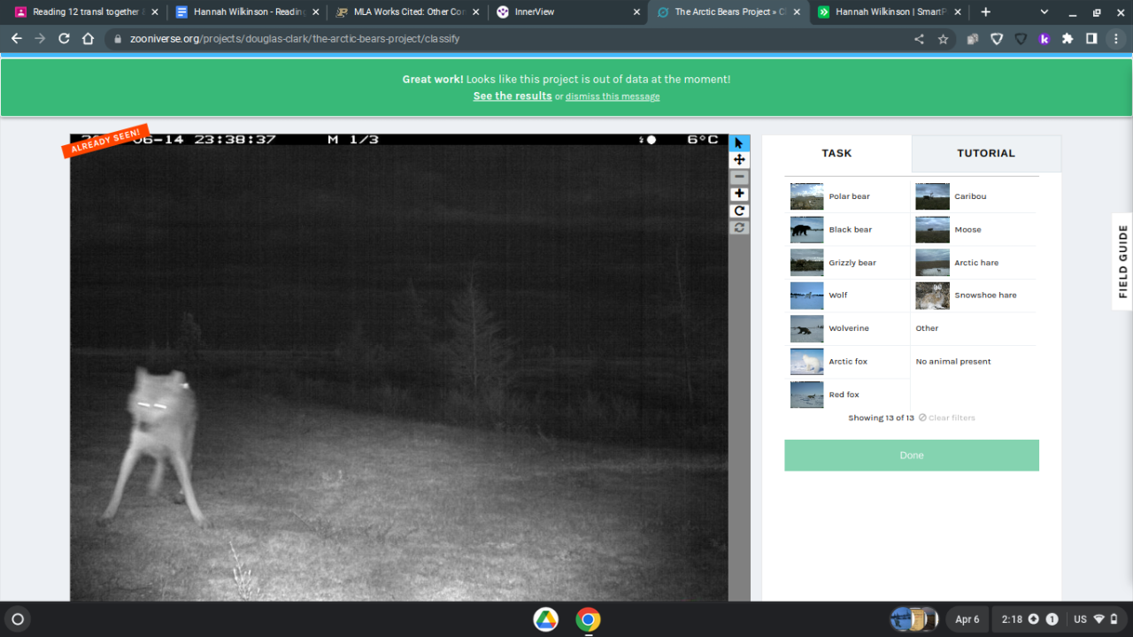Switch to Reading 12 transl together tab

coord(86,12)
